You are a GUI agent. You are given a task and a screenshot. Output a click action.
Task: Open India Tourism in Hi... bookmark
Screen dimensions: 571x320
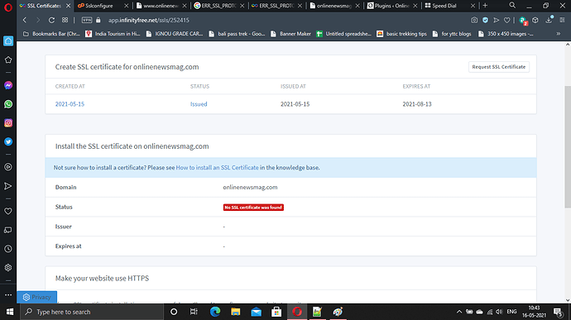[x=113, y=34]
